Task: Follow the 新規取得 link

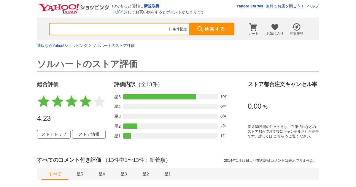Action: (152, 6)
